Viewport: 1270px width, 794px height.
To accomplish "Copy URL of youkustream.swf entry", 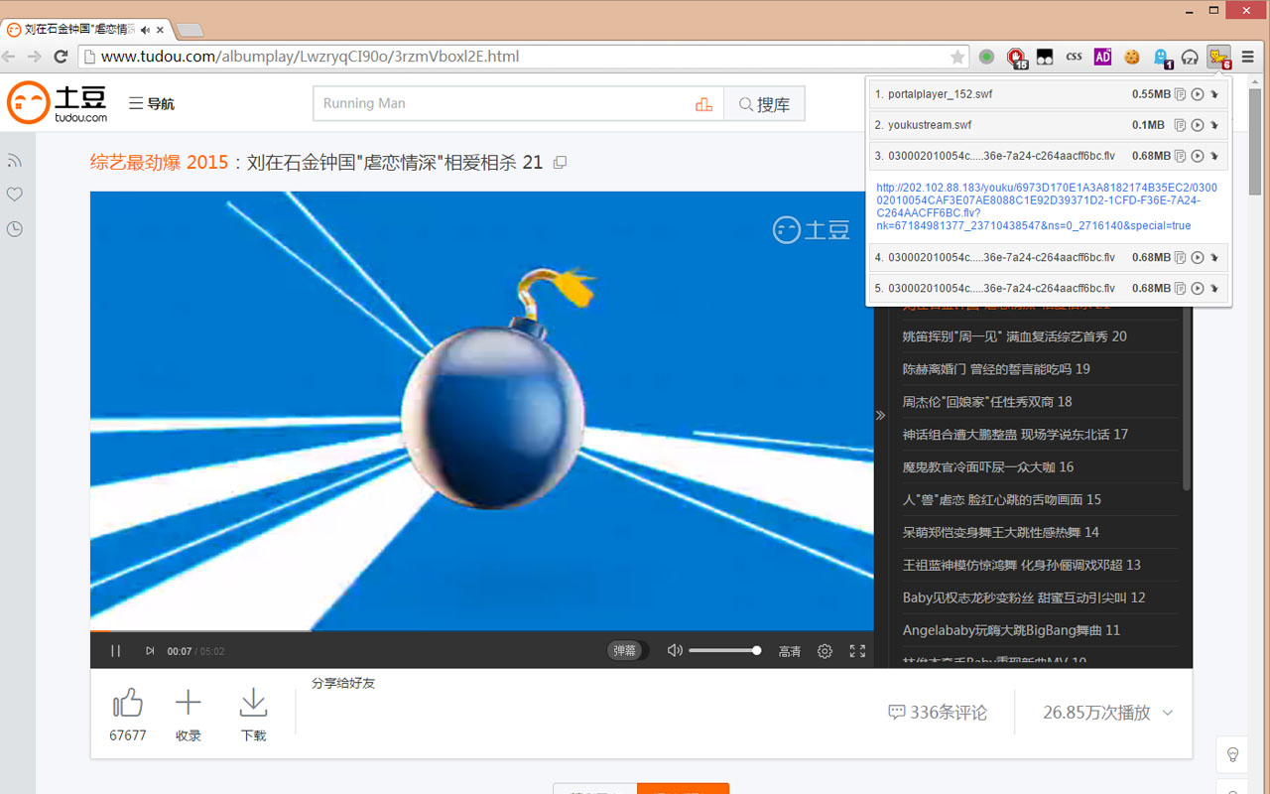I will [1180, 125].
